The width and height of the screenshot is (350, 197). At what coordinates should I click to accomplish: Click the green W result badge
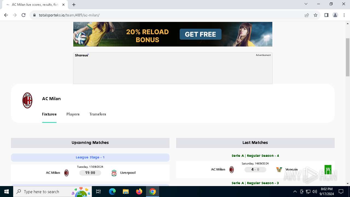328,169
